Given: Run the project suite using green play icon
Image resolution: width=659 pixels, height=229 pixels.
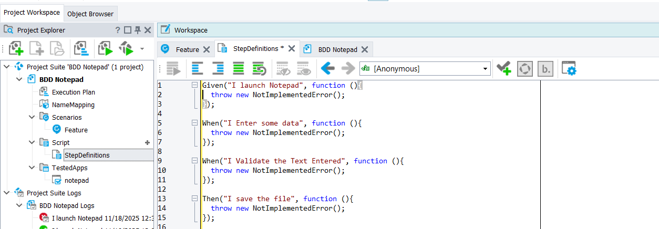Looking at the screenshot, I should click(x=105, y=49).
